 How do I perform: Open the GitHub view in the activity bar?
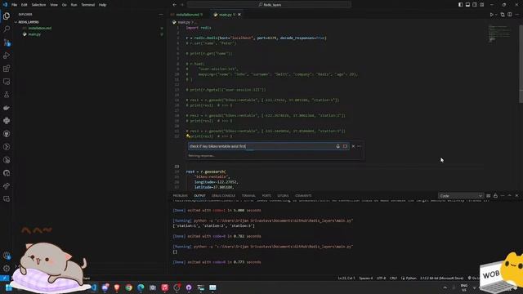tap(7, 134)
